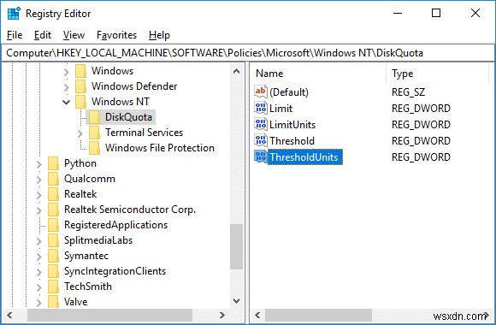Viewport: 496px width, 325px height.
Task: Click the RegisteredApplications folder icon
Action: (x=54, y=225)
